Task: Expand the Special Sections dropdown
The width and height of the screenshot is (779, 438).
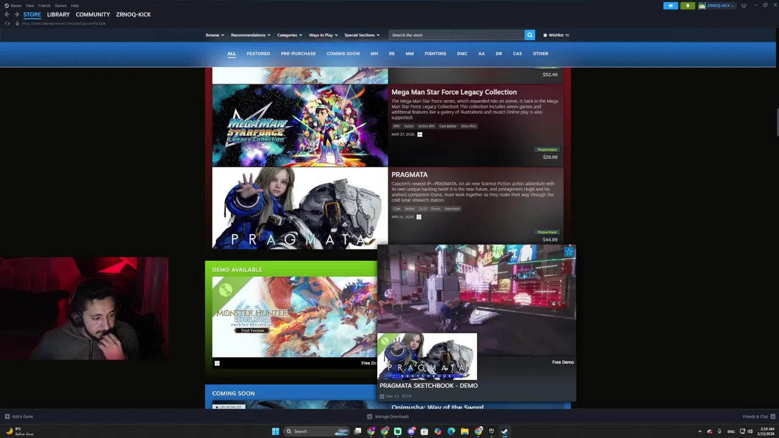Action: coord(362,35)
